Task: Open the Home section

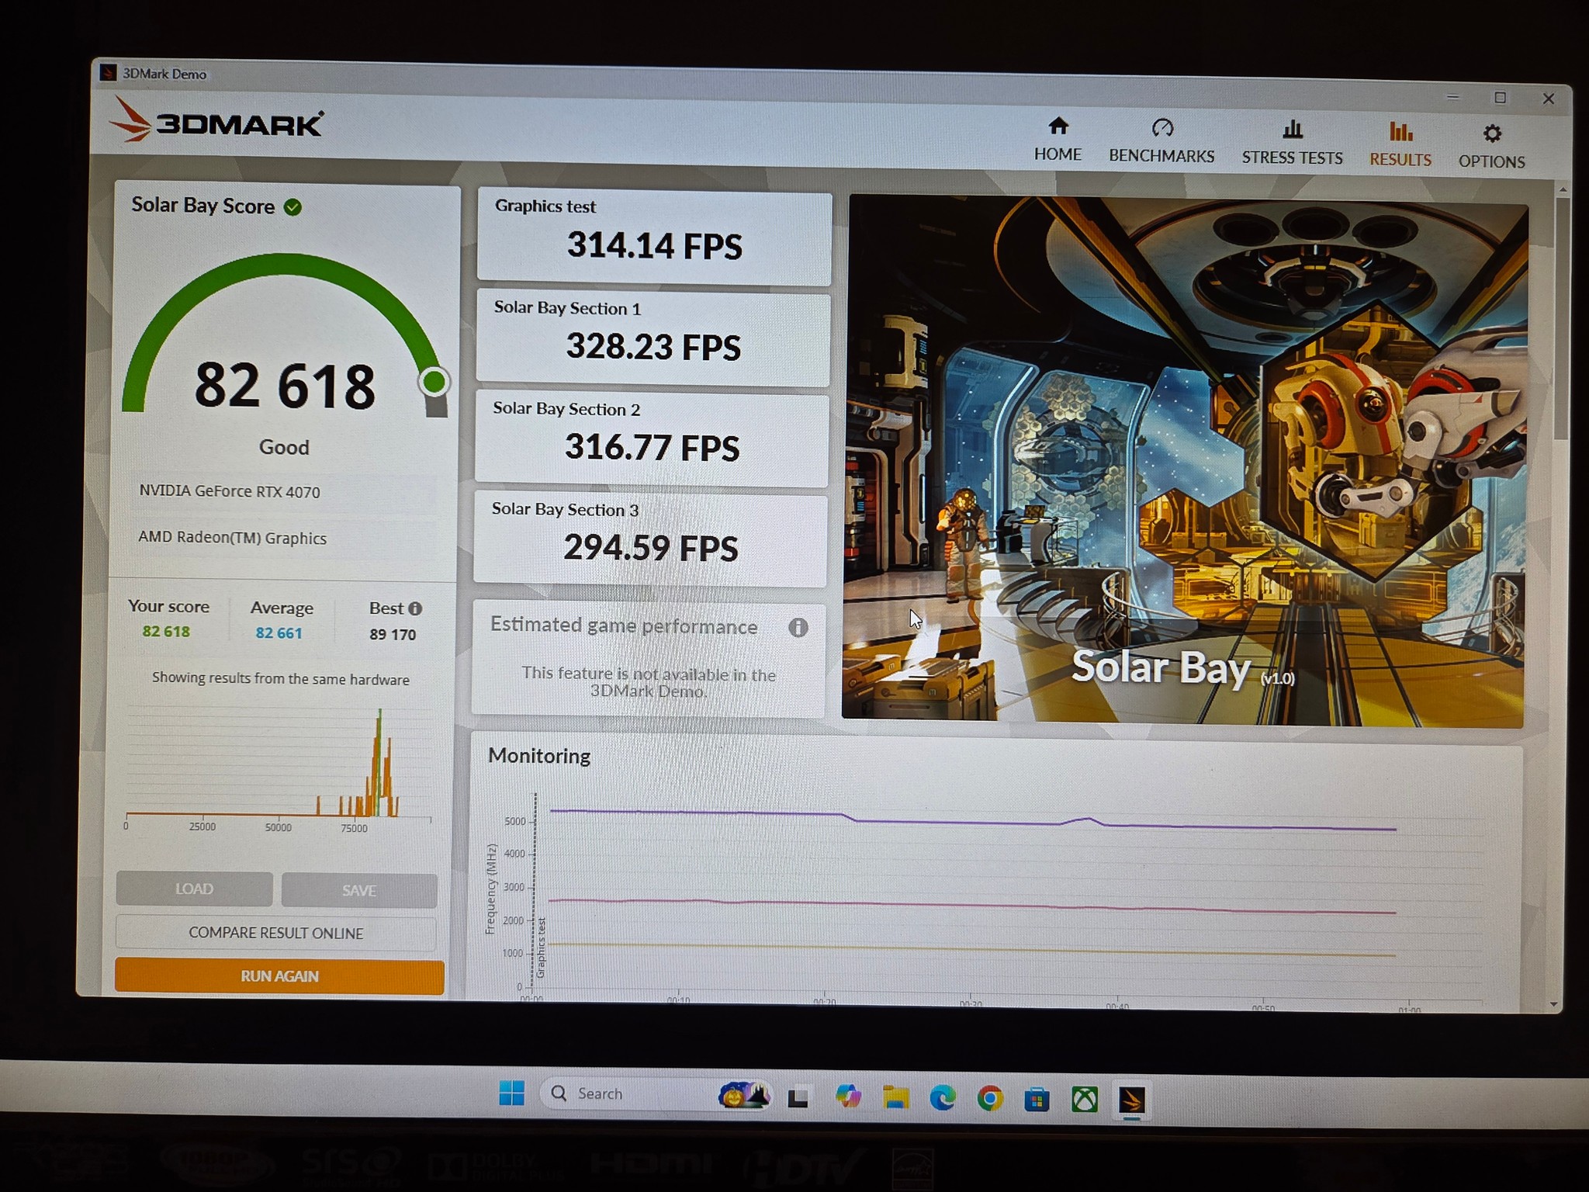Action: click(1058, 140)
